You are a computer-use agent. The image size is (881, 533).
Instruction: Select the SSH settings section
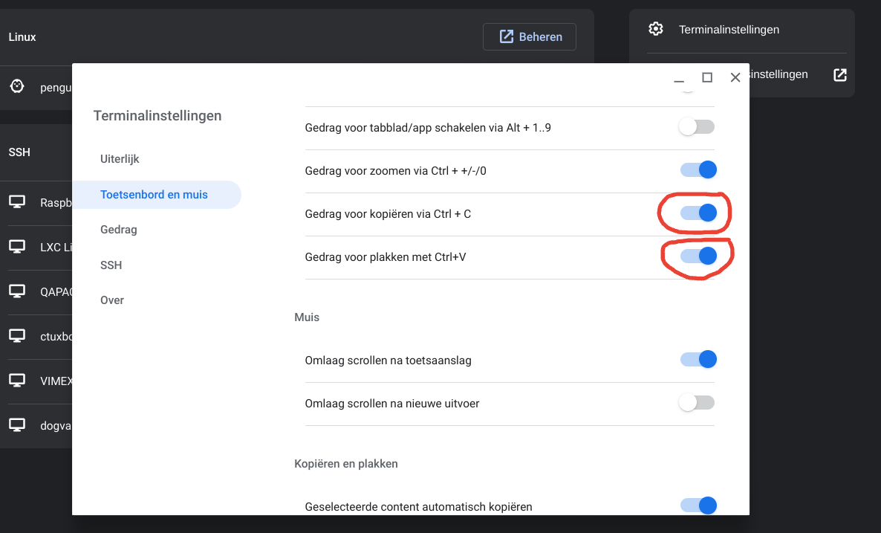point(110,265)
